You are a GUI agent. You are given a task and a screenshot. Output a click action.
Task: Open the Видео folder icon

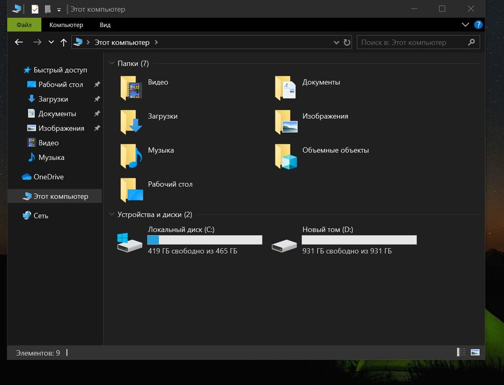(x=131, y=89)
